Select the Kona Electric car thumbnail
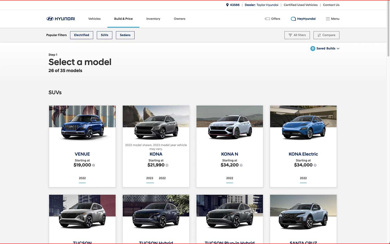390x244 pixels. pos(303,123)
